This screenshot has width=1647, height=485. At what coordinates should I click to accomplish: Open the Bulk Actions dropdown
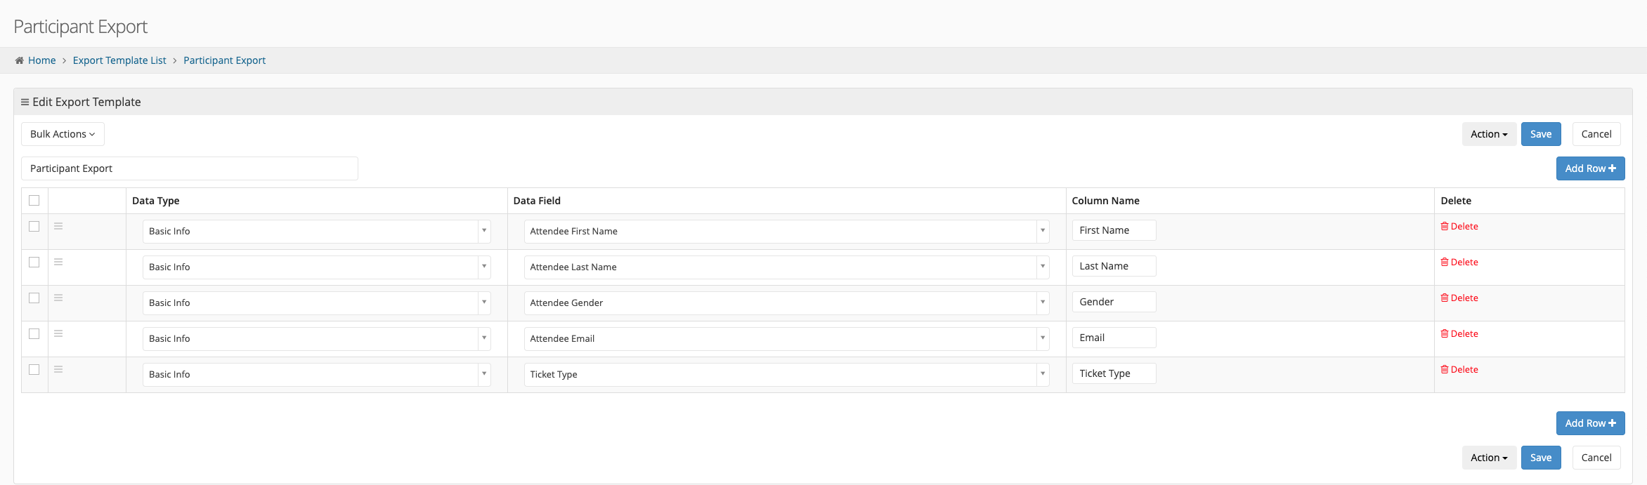pyautogui.click(x=63, y=134)
